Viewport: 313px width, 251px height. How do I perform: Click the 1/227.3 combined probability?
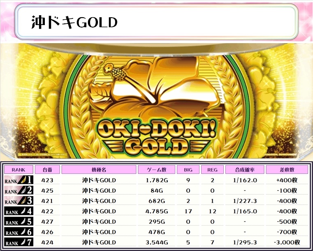coord(245,201)
